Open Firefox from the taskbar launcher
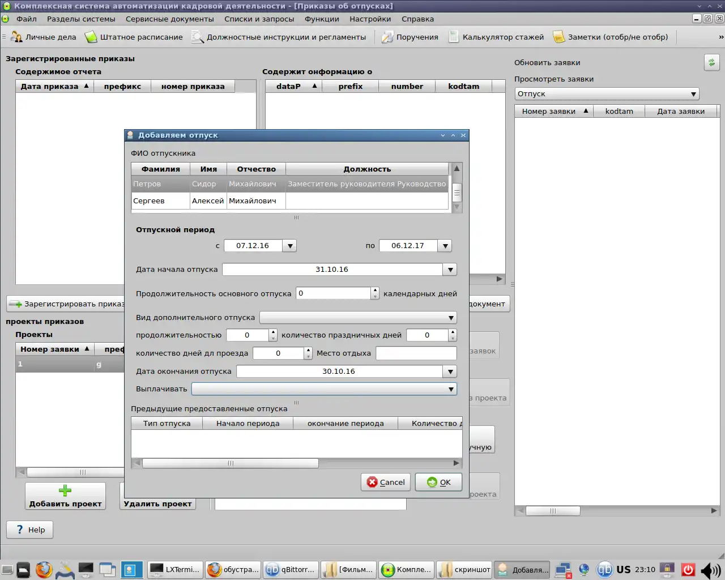Image resolution: width=725 pixels, height=580 pixels. 44,570
